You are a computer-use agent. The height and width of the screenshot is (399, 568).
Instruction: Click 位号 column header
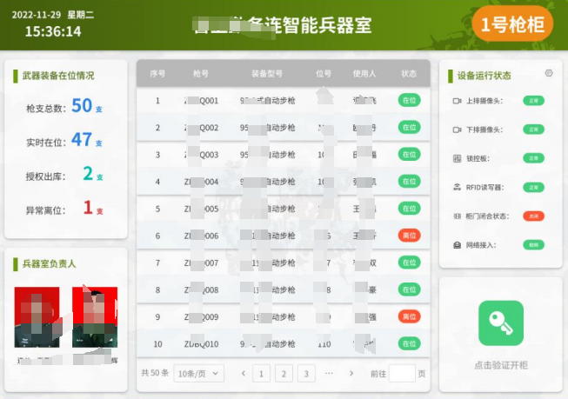(324, 74)
